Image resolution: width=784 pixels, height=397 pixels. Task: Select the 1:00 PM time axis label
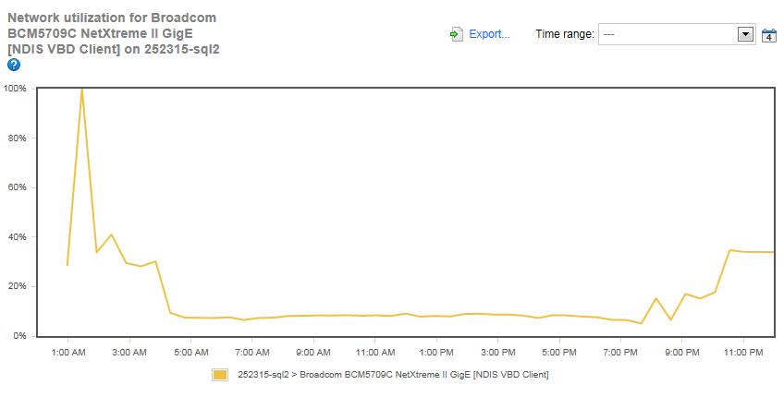pos(436,352)
